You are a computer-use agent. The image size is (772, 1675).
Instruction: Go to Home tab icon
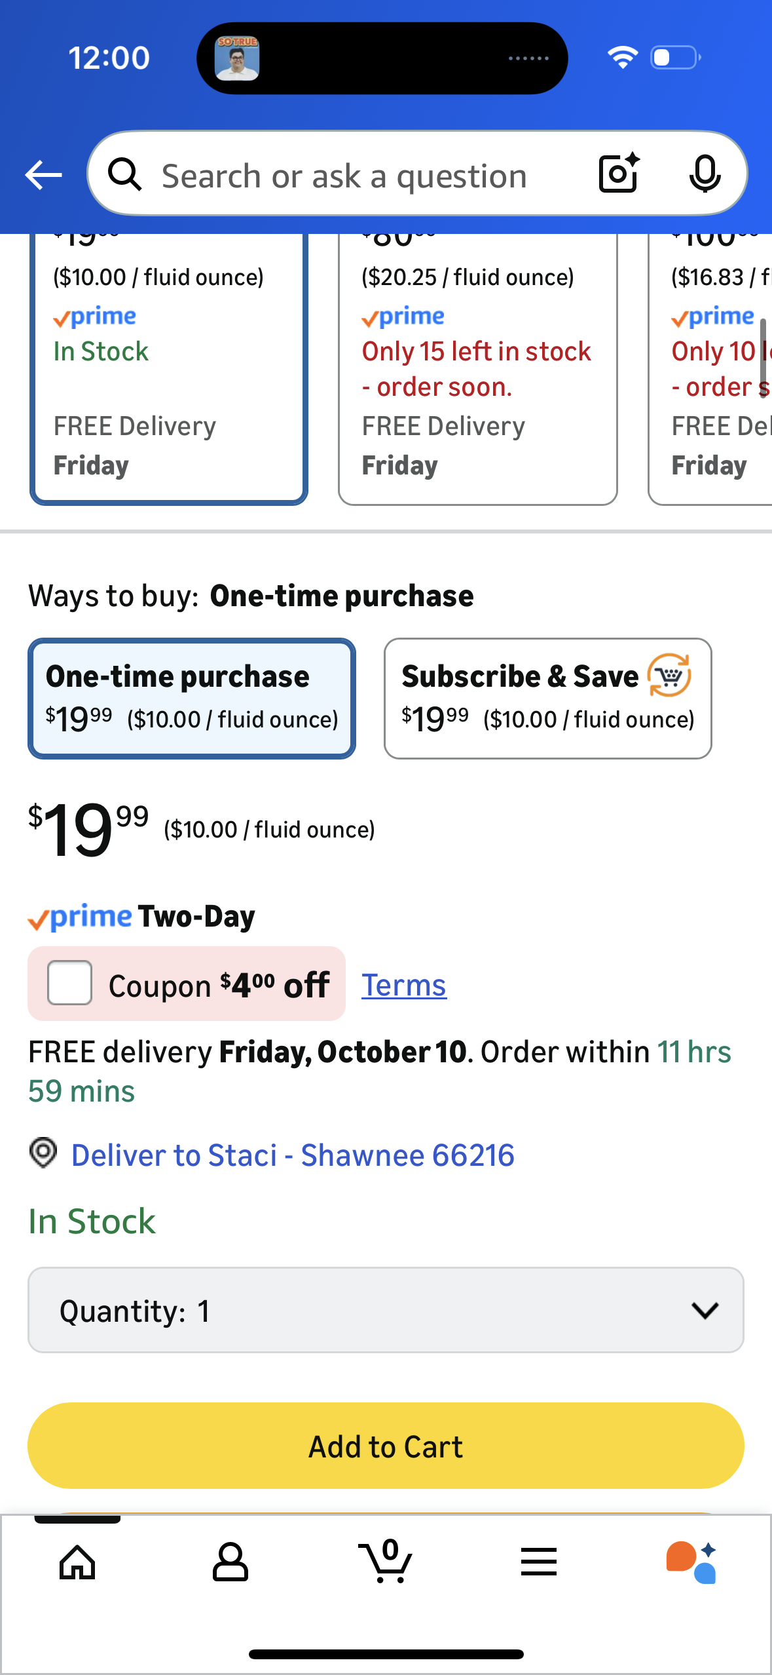pyautogui.click(x=77, y=1562)
